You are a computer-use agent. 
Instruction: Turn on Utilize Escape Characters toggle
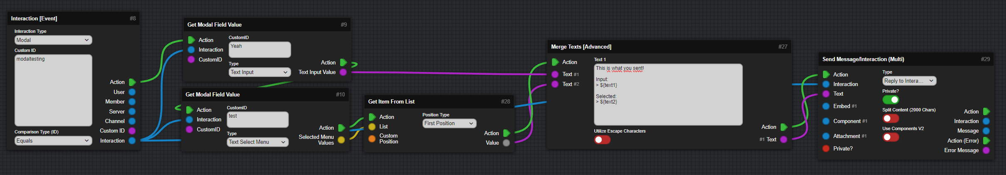tap(602, 140)
